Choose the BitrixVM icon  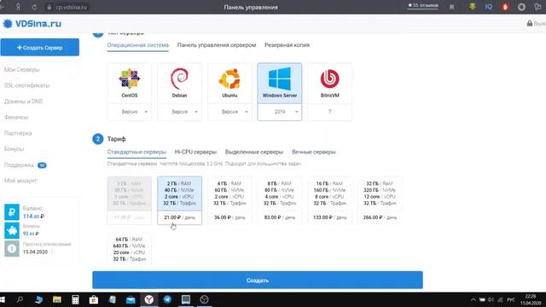tap(330, 78)
